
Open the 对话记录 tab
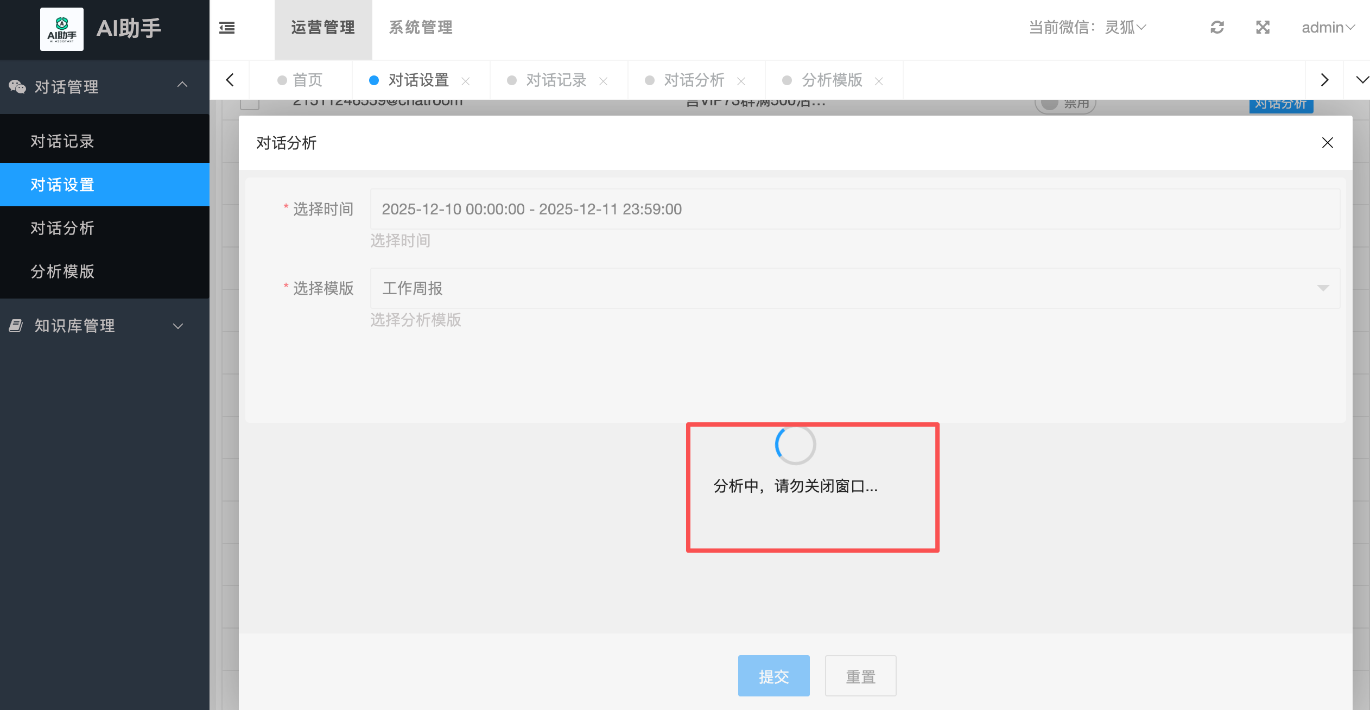556,80
